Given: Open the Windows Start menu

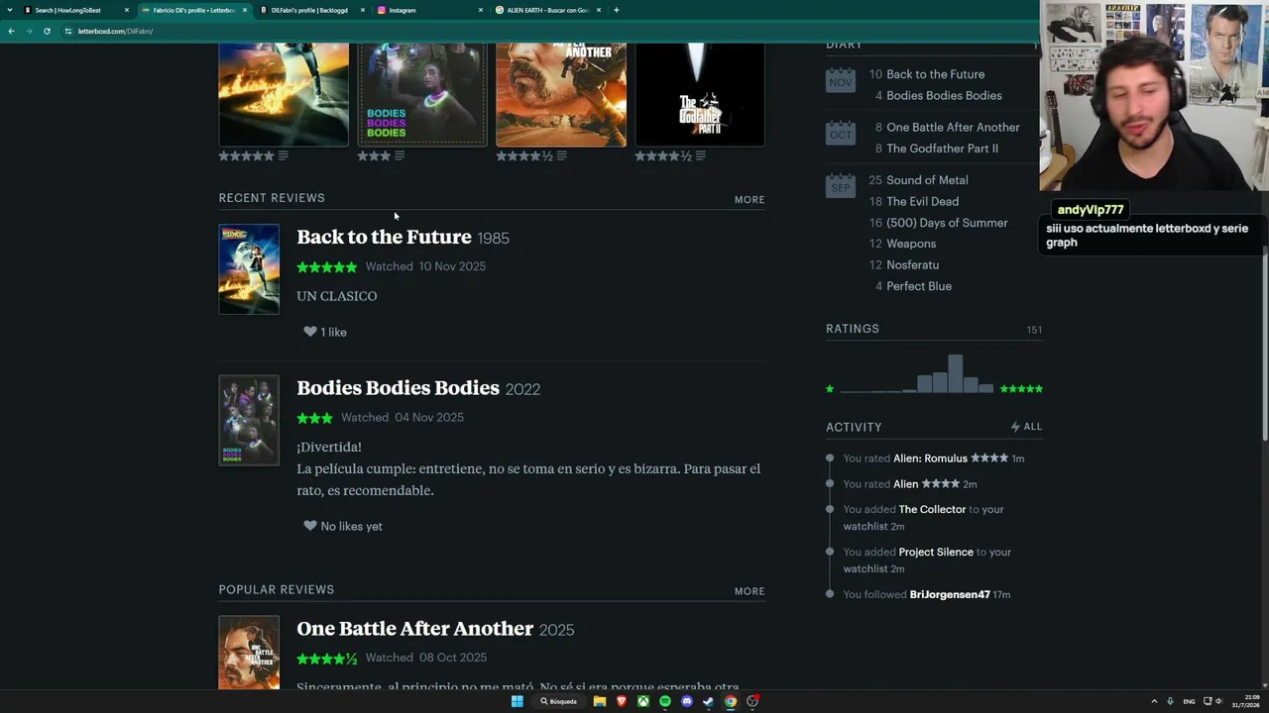Looking at the screenshot, I should [517, 701].
